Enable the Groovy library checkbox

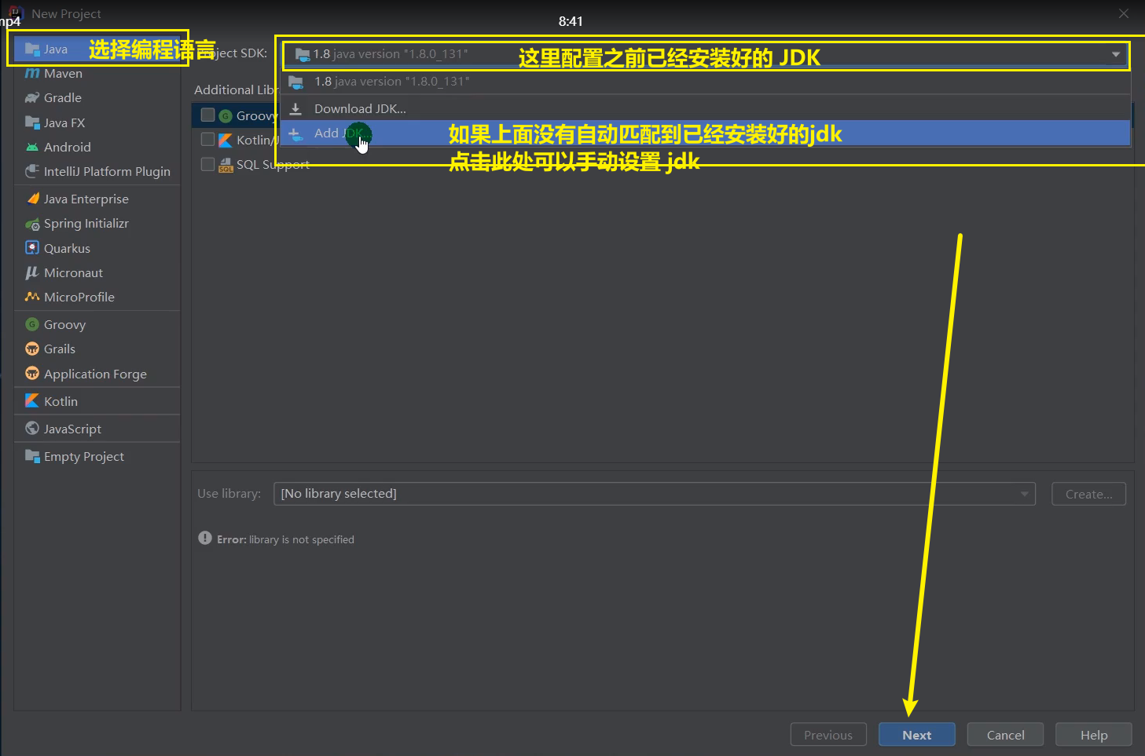tap(208, 115)
